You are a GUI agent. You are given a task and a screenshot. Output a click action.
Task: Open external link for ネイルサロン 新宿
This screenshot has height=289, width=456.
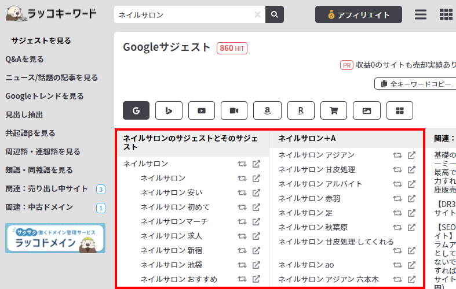coord(256,250)
